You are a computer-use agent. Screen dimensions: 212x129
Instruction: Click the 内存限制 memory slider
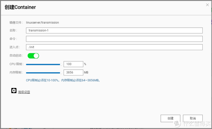[x=43, y=73]
